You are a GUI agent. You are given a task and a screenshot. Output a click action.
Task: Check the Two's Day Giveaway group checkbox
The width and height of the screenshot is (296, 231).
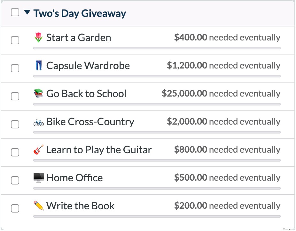coord(14,12)
